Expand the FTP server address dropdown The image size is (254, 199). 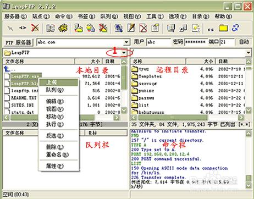[x=126, y=42]
